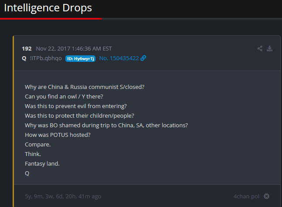Click the 4chan pol source label

click(246, 196)
